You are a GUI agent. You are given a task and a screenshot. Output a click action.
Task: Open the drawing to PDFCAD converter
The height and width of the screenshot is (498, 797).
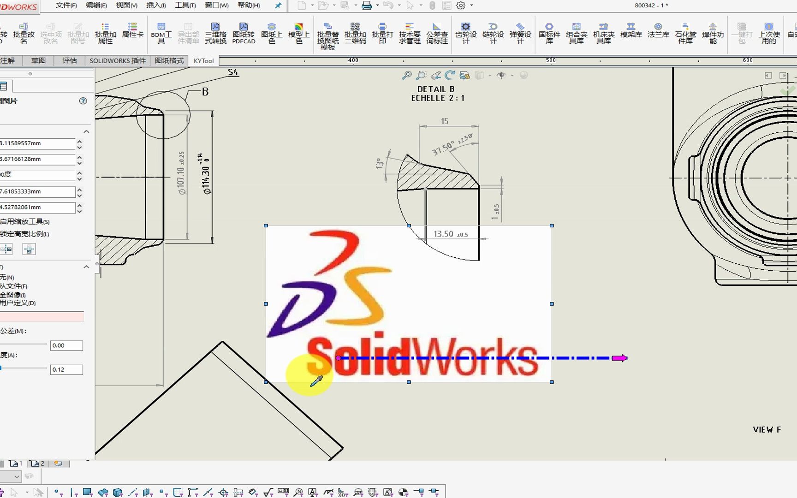[244, 33]
